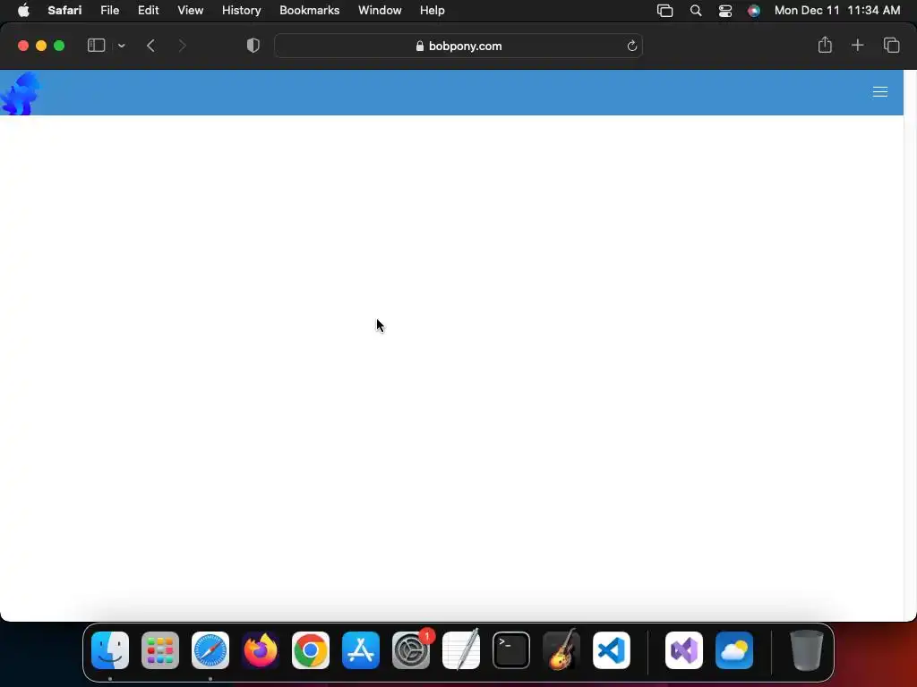Launch Firefox from the Dock
This screenshot has width=917, height=687.
pyautogui.click(x=261, y=650)
